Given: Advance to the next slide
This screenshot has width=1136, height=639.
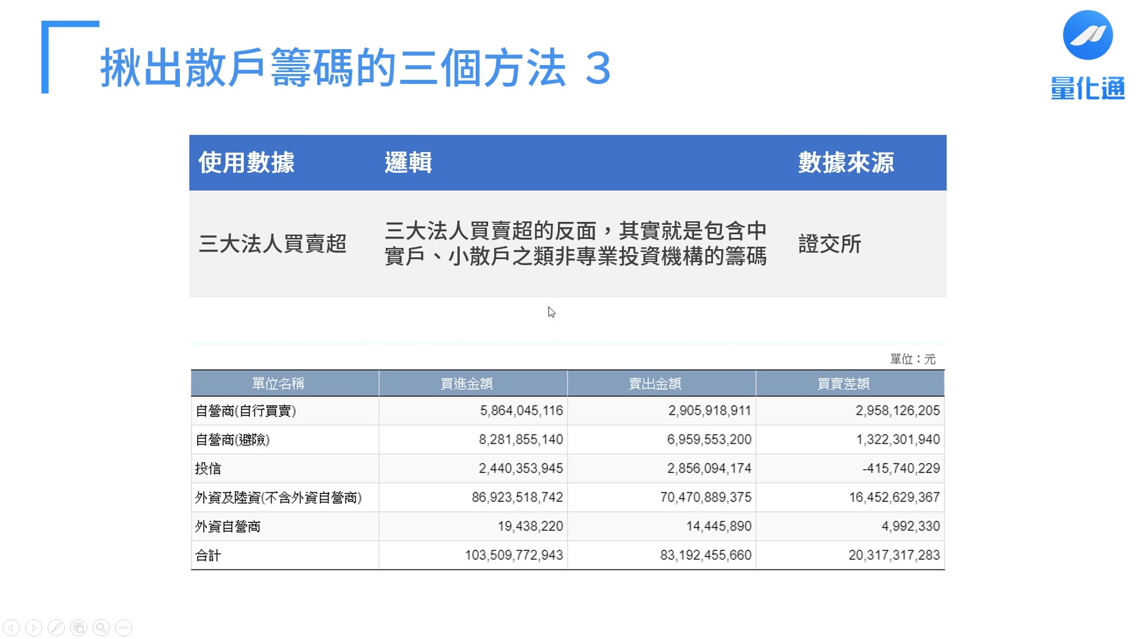Looking at the screenshot, I should 34,628.
